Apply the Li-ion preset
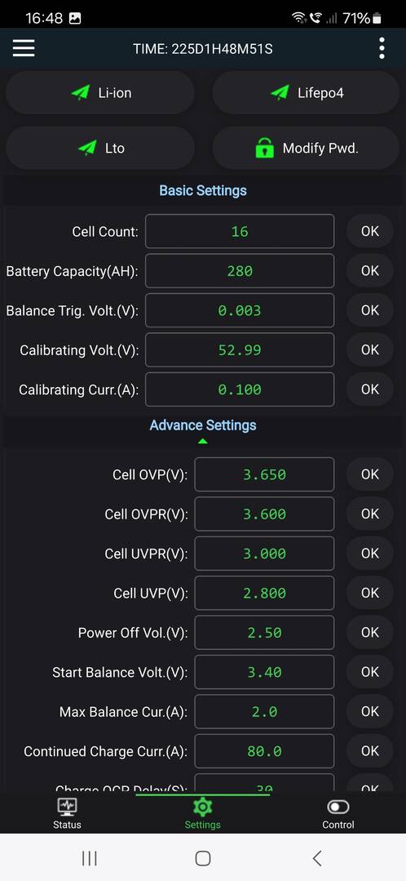Screen dimensions: 406x881 [x=100, y=93]
